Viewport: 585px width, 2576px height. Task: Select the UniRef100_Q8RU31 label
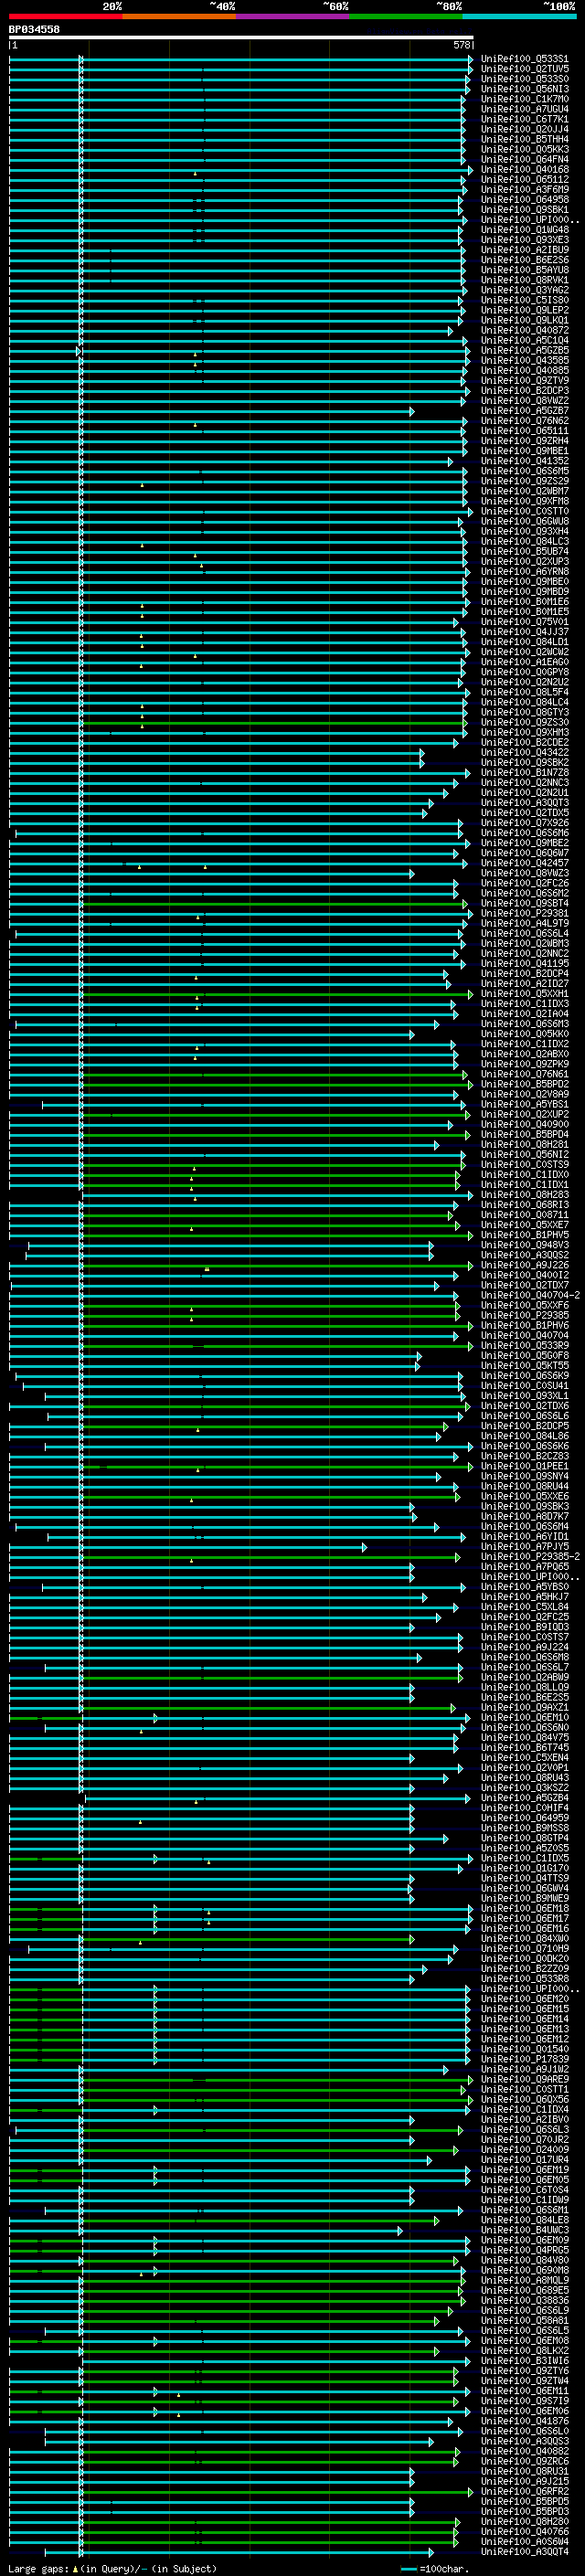click(525, 2471)
